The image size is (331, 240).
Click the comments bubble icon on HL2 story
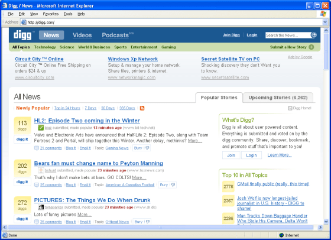(x=37, y=148)
